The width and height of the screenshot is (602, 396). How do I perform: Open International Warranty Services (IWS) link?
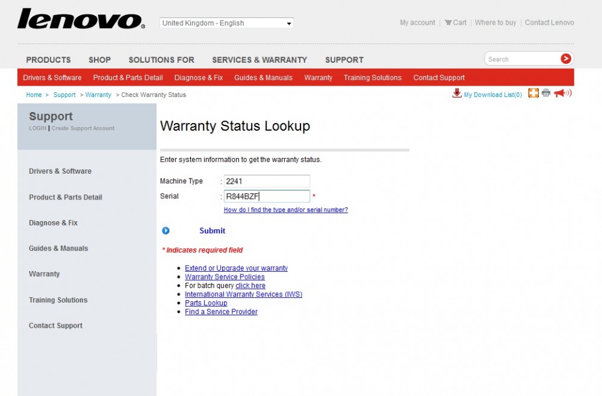point(243,294)
